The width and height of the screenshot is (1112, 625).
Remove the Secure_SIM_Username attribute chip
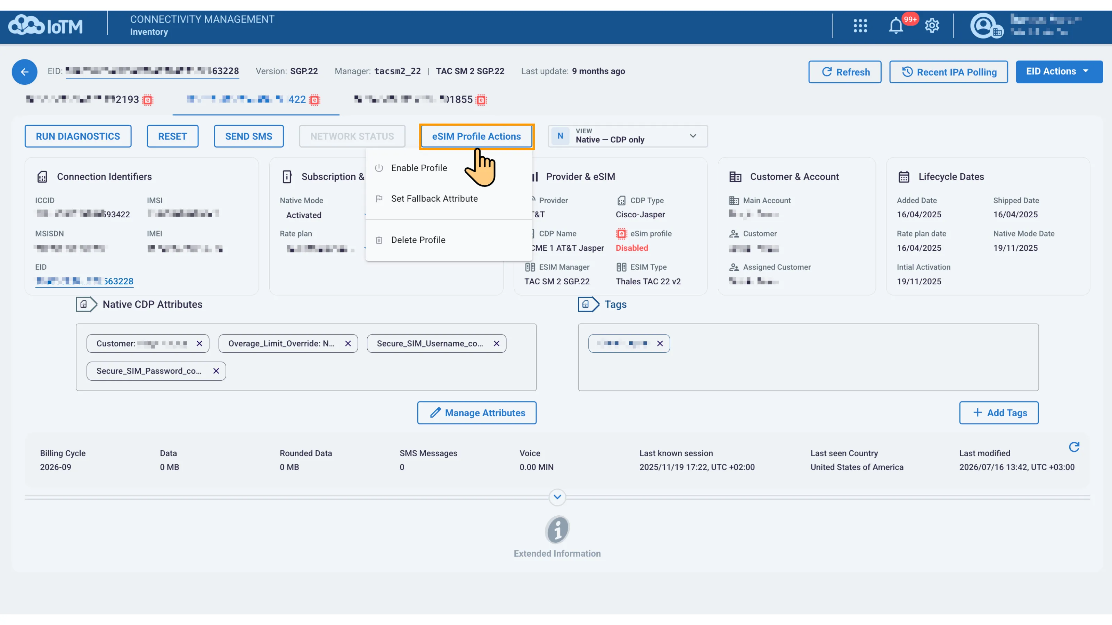tap(497, 344)
